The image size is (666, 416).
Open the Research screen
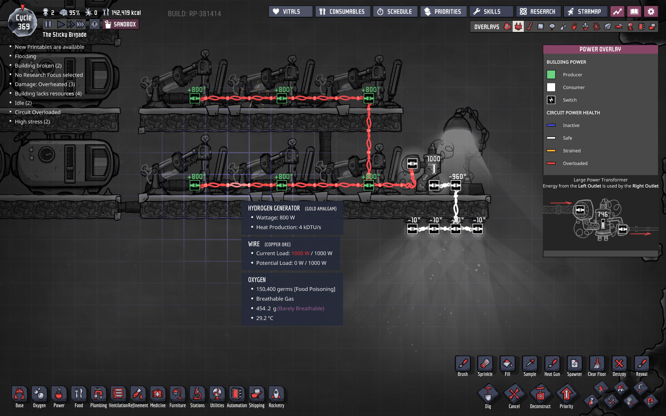538,12
